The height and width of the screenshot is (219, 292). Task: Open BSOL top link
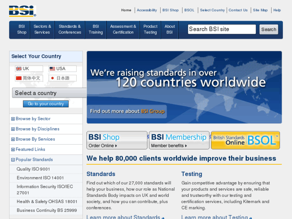pyautogui.click(x=189, y=10)
